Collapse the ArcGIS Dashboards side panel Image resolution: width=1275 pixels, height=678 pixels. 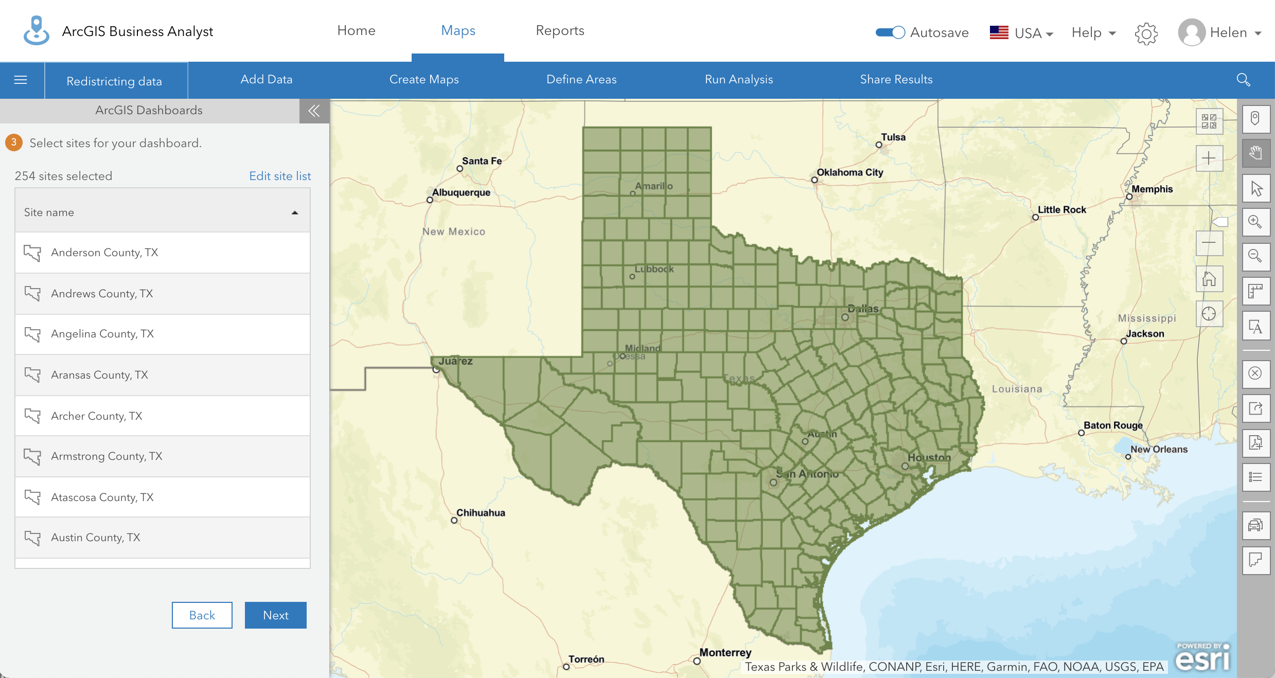314,111
